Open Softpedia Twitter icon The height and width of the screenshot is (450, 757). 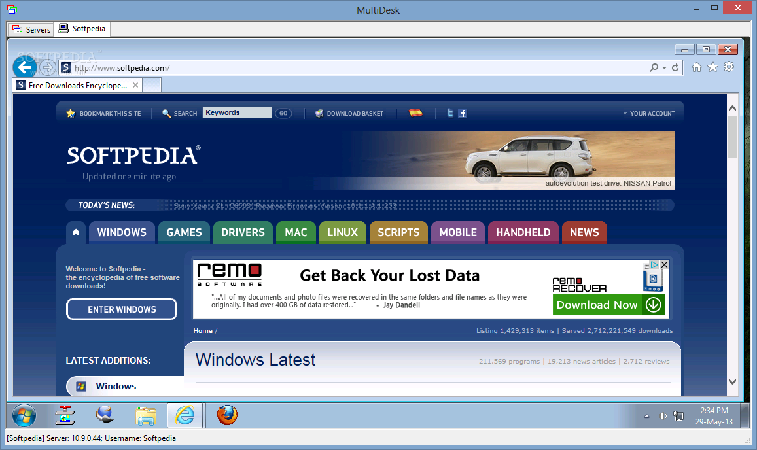pyautogui.click(x=450, y=113)
